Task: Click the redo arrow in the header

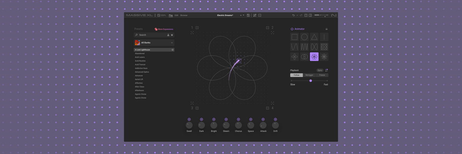Action: click(301, 15)
